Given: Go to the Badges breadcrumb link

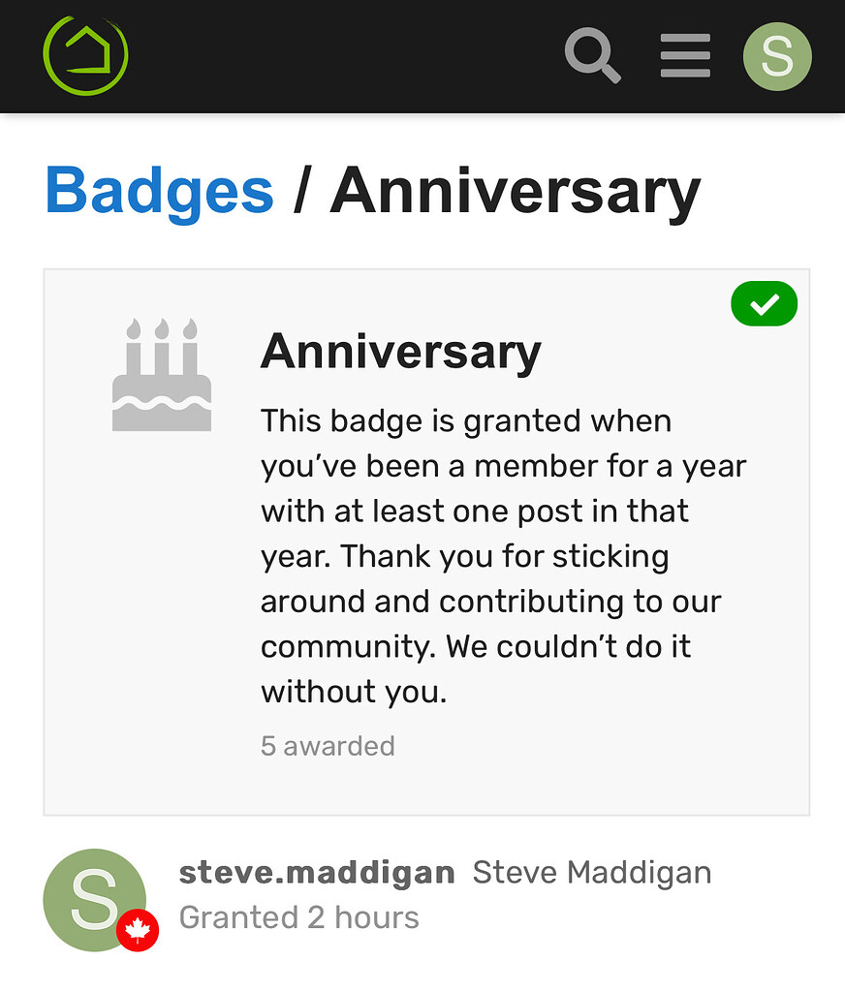Looking at the screenshot, I should (x=160, y=192).
